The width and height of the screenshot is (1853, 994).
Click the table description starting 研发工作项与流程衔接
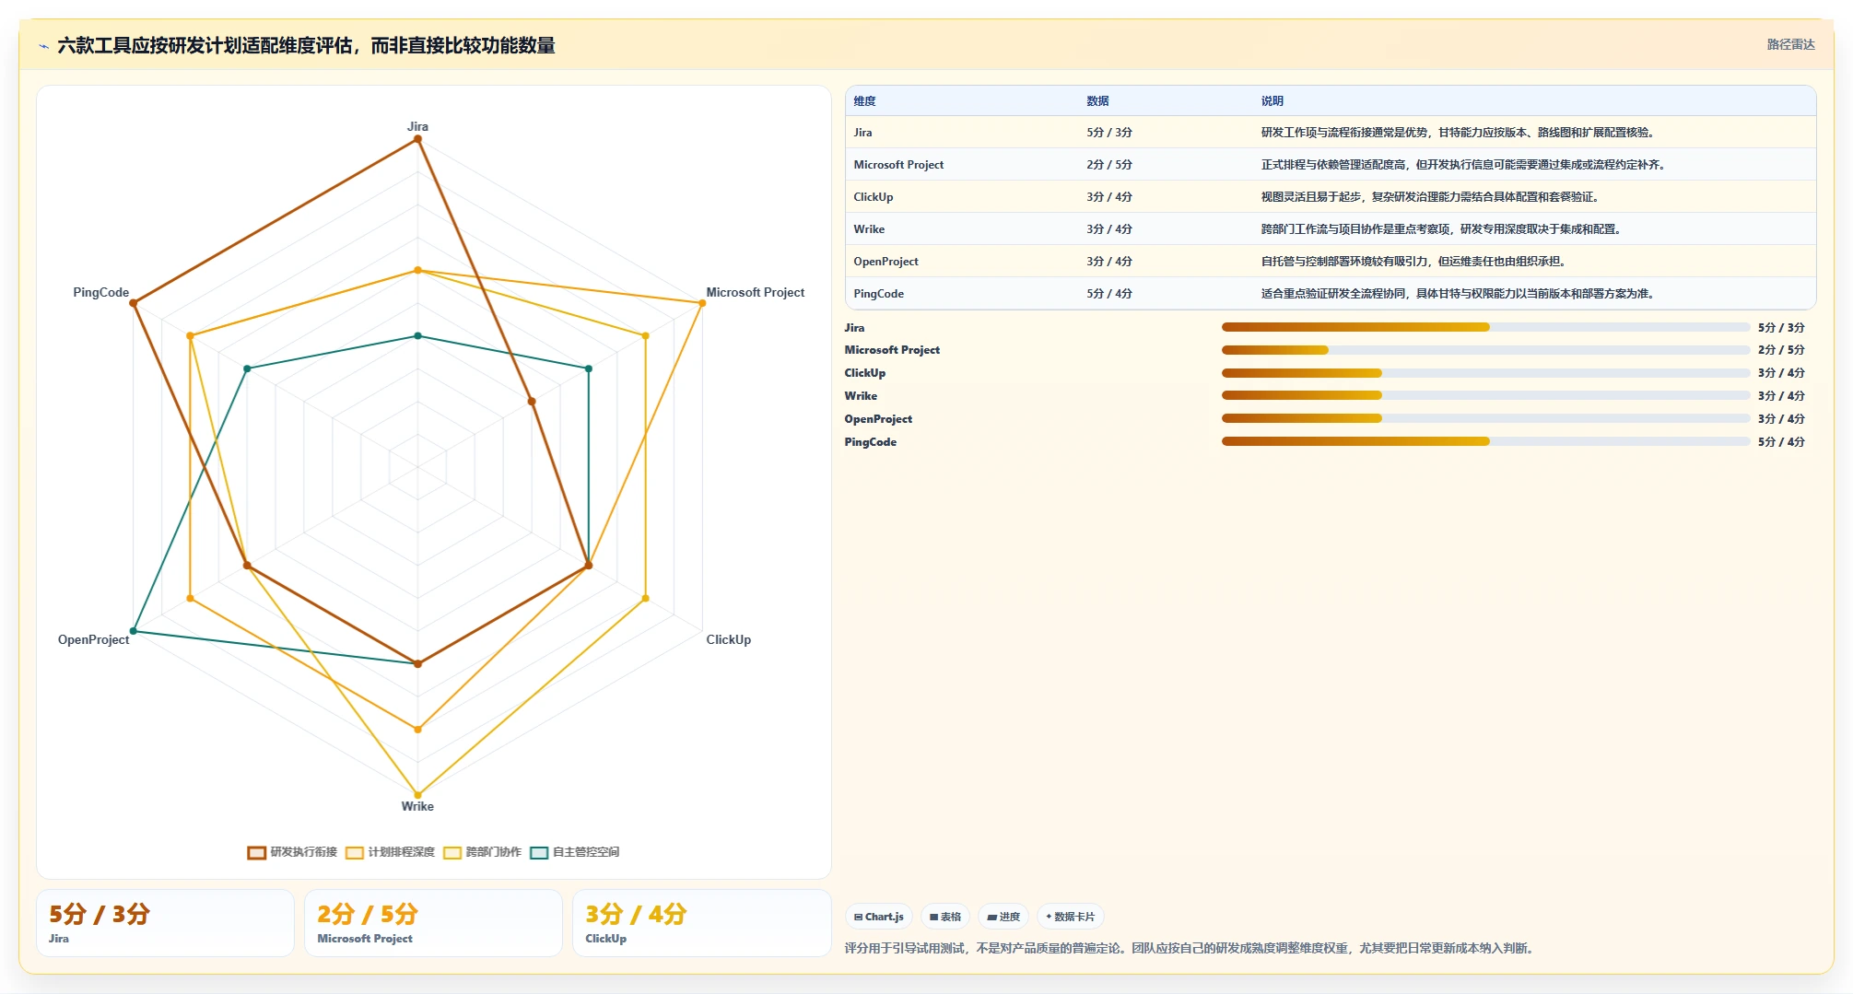pos(1460,133)
